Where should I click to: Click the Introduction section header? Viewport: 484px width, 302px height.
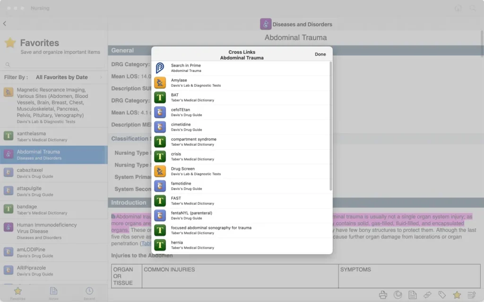[x=296, y=202]
